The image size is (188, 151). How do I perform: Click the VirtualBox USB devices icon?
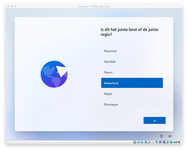(x=149, y=142)
